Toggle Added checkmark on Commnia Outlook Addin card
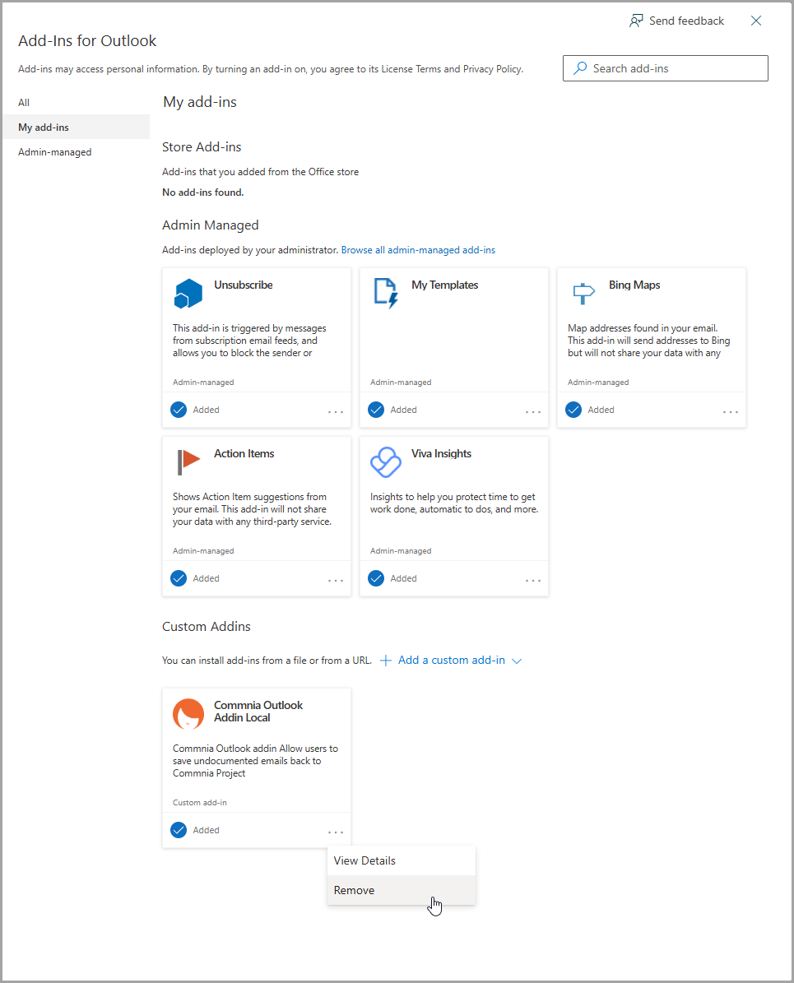 coord(179,830)
